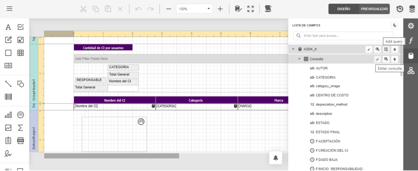Screen dimensions: 418x171
Task: Open the Expressions panel icon
Action: tap(411, 41)
